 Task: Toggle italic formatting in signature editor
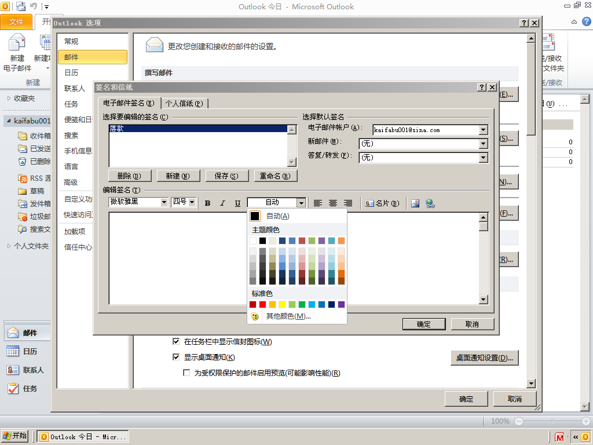pos(222,203)
